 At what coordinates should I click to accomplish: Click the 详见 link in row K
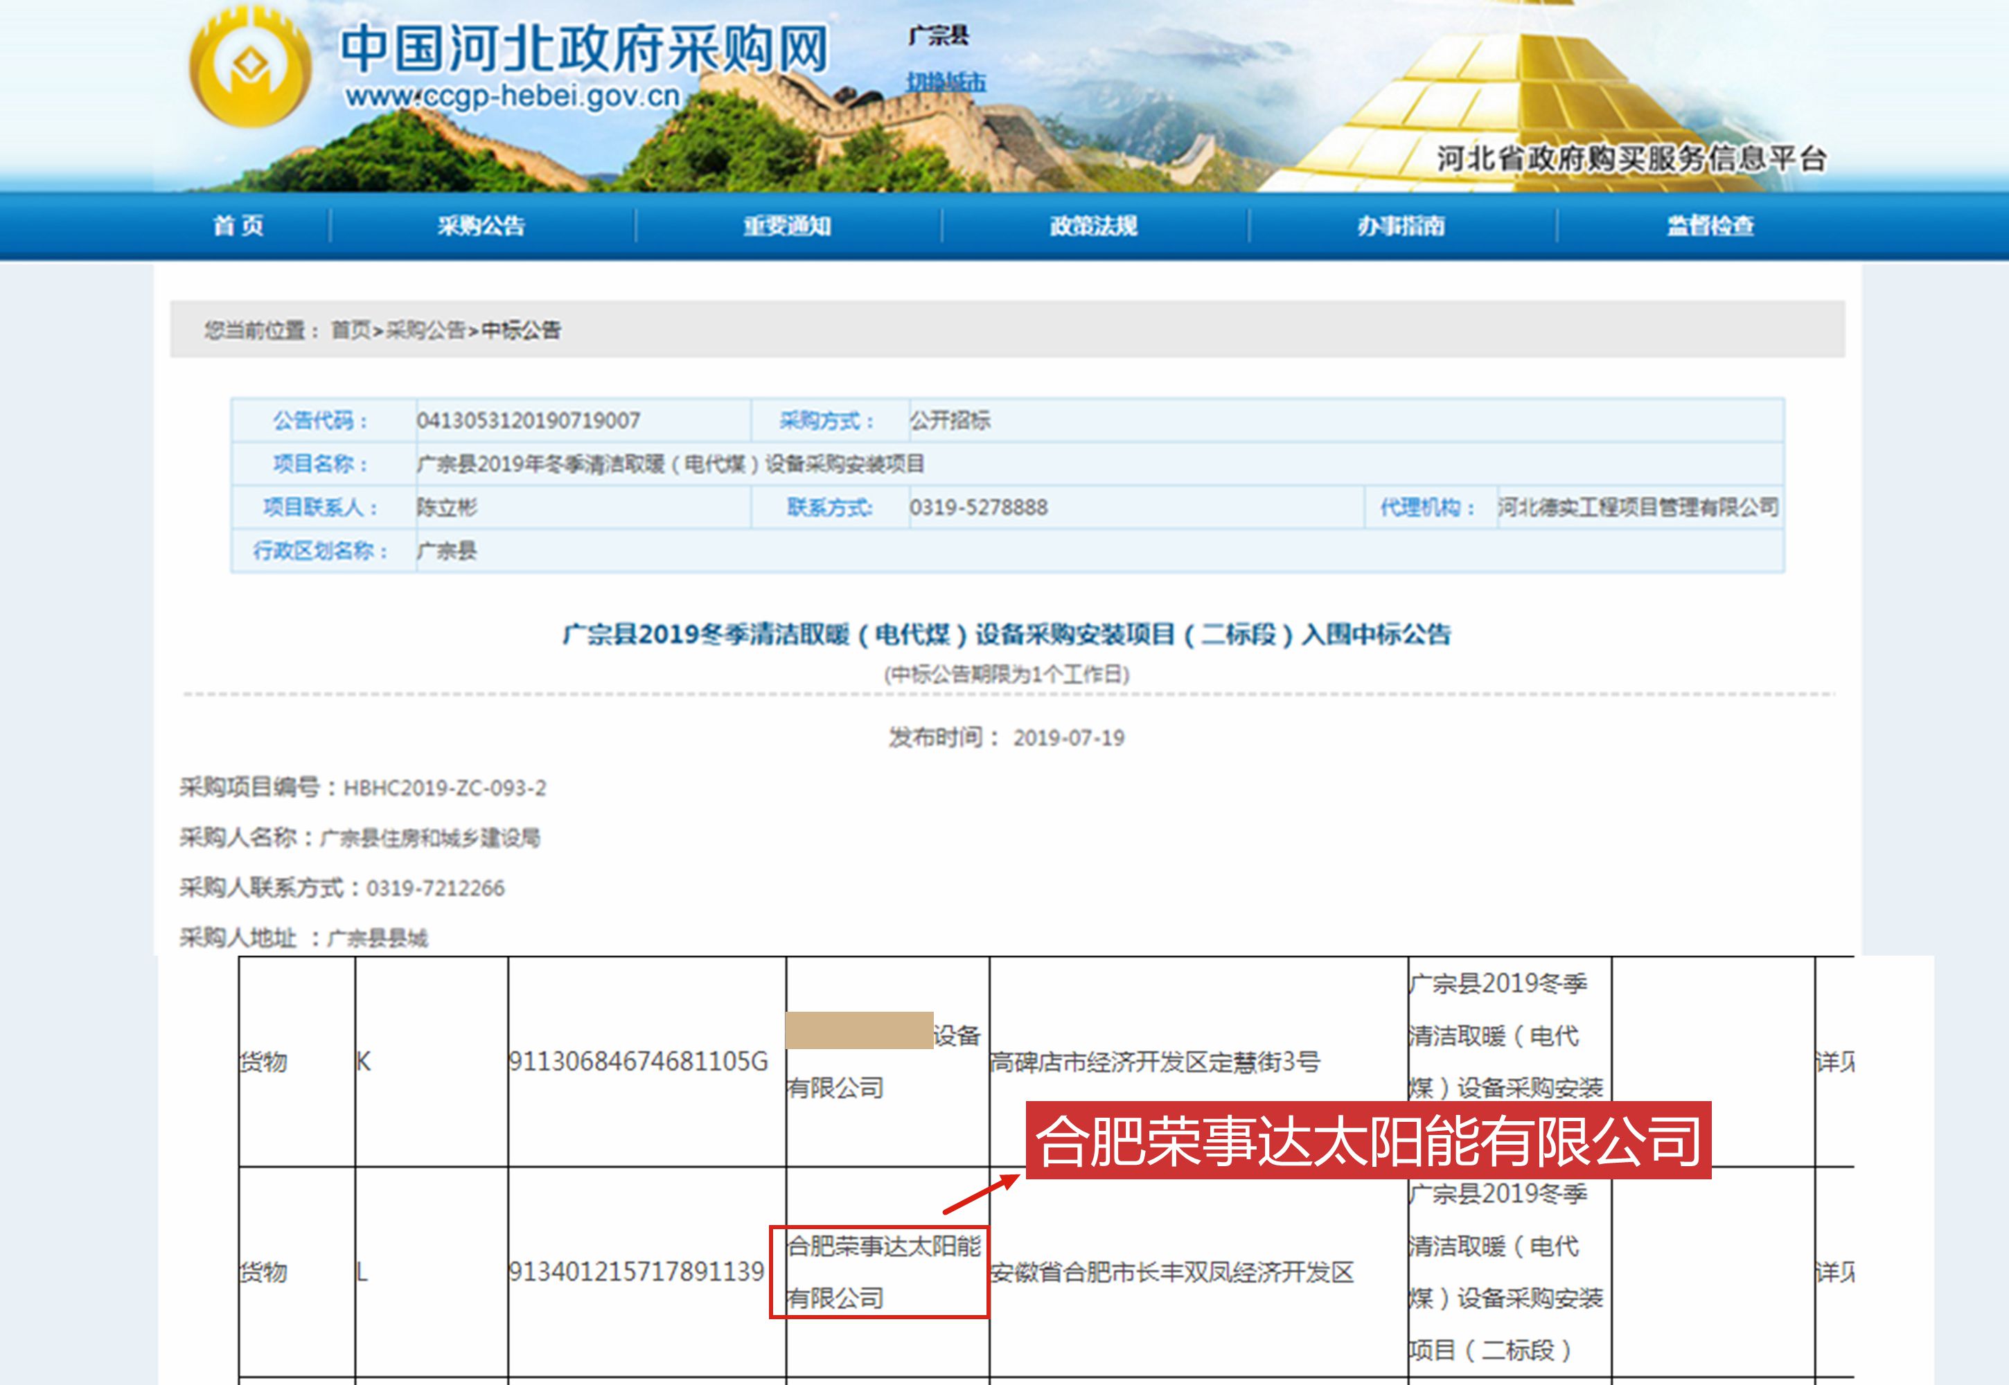pos(1834,1062)
